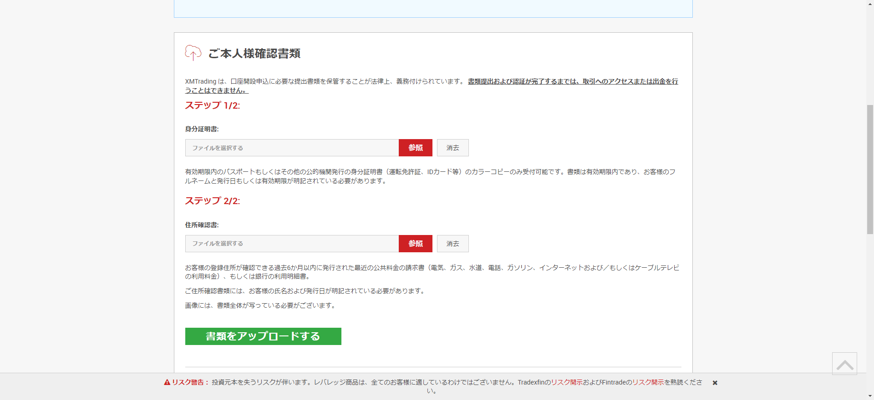Click the scroll-to-top arrow button
Image resolution: width=874 pixels, height=400 pixels.
(844, 364)
